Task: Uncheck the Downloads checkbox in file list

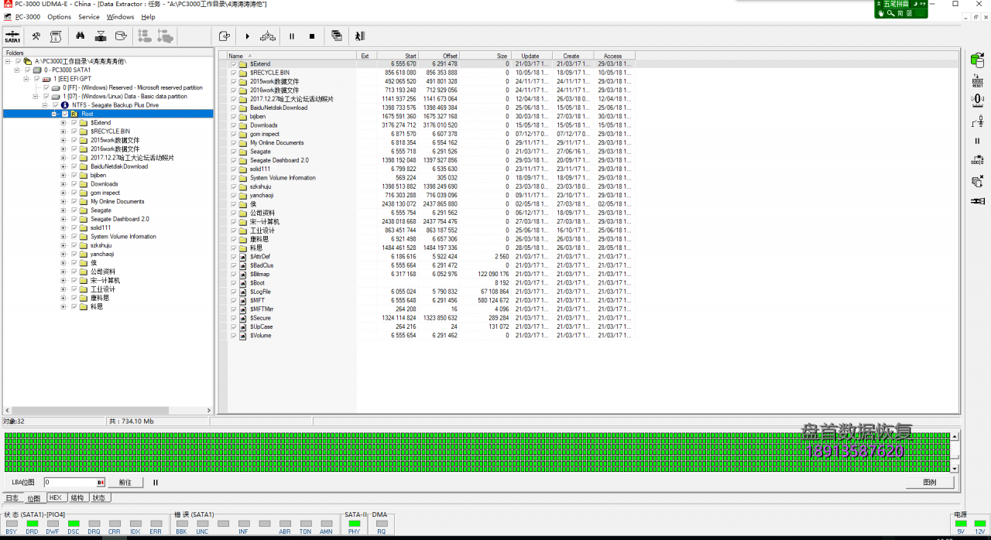Action: pyautogui.click(x=234, y=125)
